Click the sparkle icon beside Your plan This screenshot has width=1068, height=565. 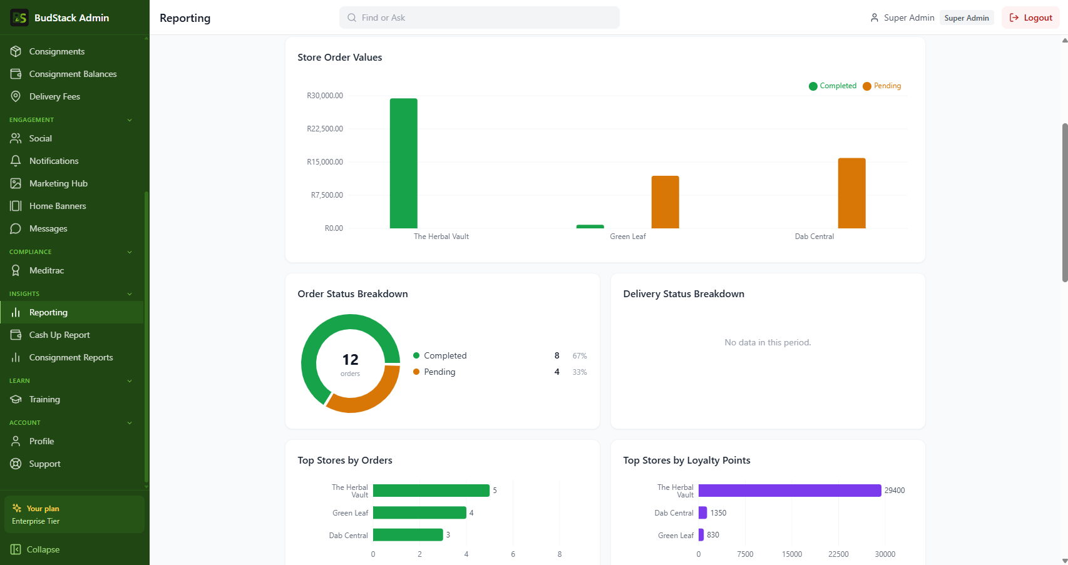pyautogui.click(x=17, y=508)
